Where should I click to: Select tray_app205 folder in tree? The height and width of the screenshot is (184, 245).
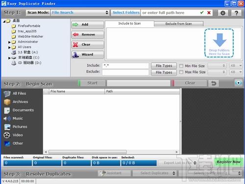[x=27, y=31]
